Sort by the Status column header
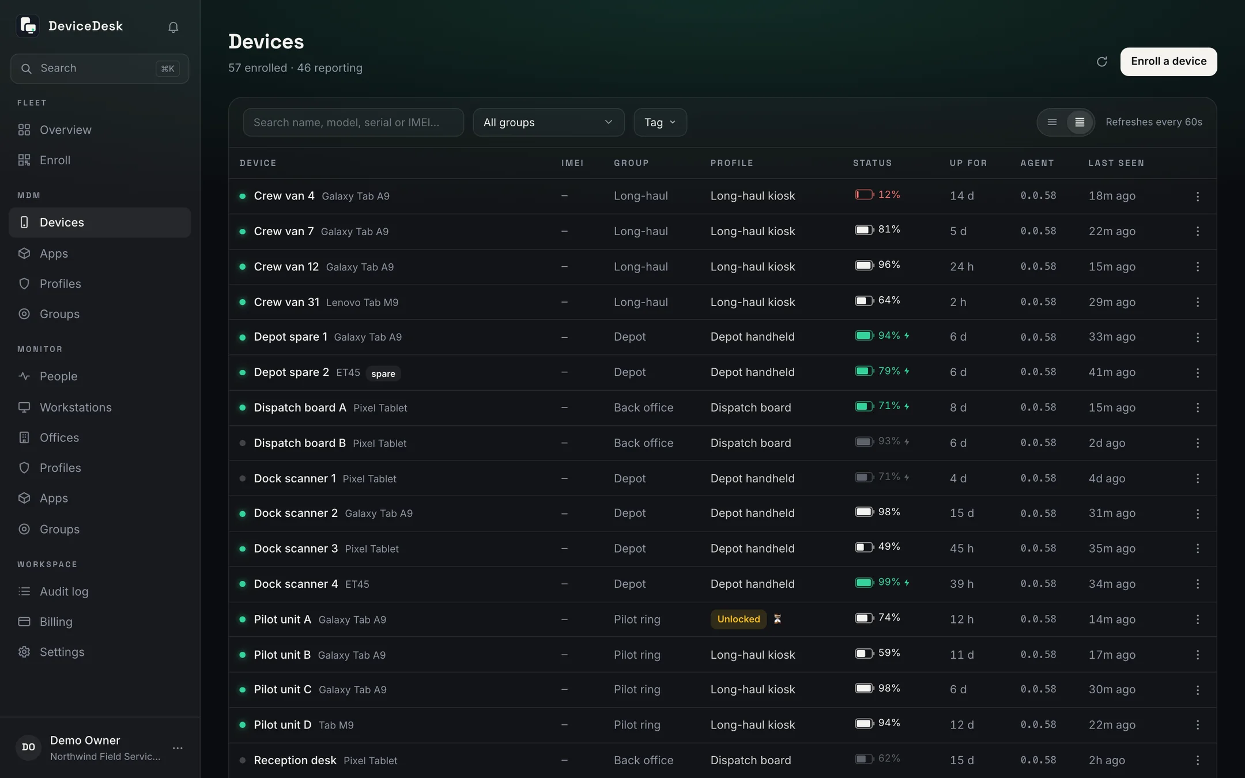1245x778 pixels. point(872,163)
